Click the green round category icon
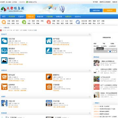This screenshot has height=118, width=118. 24,22
